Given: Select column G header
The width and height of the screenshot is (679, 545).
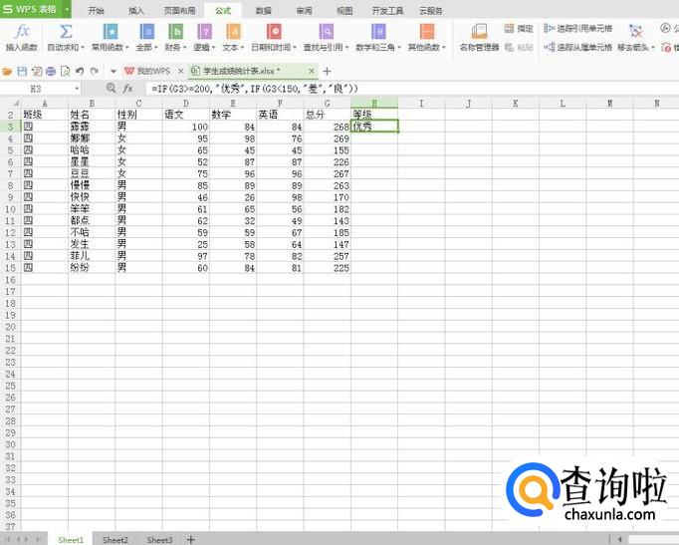Looking at the screenshot, I should tap(327, 103).
